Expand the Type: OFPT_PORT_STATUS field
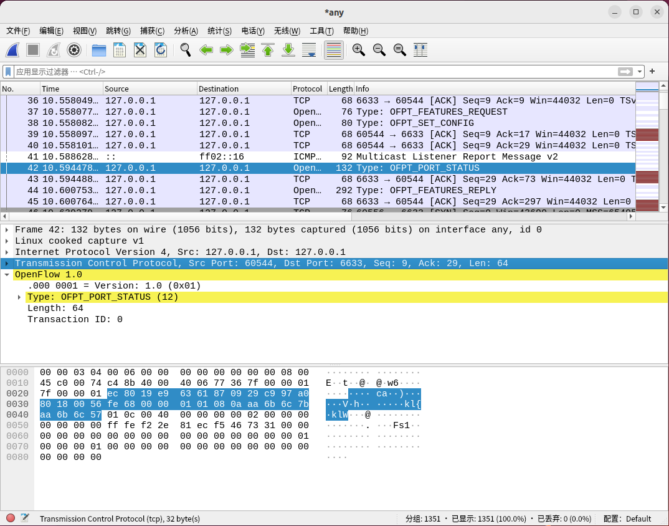The width and height of the screenshot is (669, 526). coord(20,297)
